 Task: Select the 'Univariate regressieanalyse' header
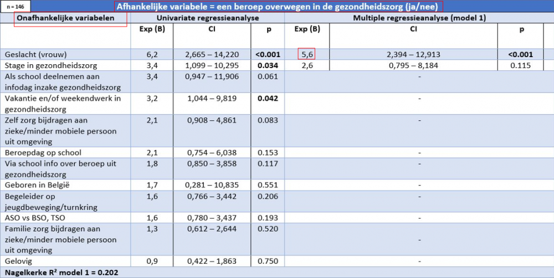point(207,18)
